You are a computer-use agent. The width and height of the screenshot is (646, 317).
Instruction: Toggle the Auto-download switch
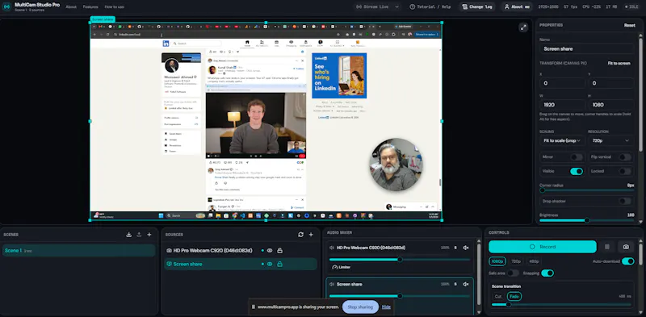tap(628, 261)
